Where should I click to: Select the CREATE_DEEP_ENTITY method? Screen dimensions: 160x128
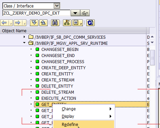pyautogui.click(x=64, y=68)
